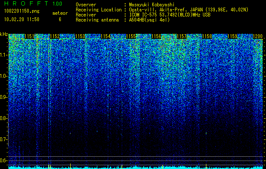Click the 'Receiving antenna' label

tap(97, 20)
